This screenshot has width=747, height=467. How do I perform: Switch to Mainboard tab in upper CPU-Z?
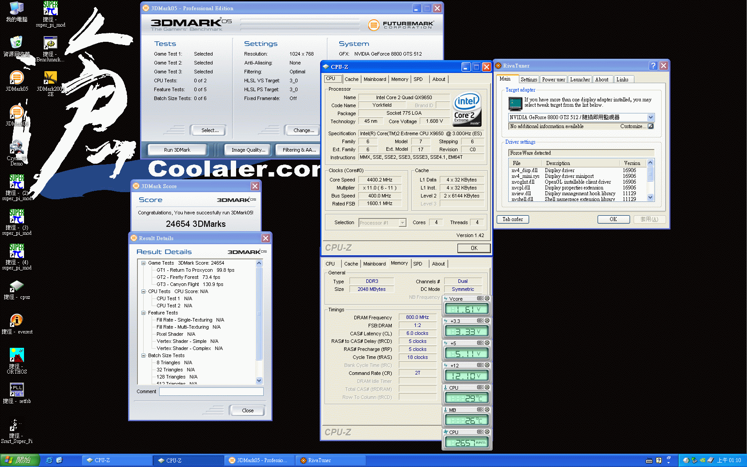click(375, 79)
